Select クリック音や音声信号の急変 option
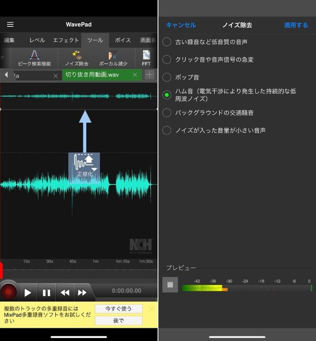 pos(208,60)
